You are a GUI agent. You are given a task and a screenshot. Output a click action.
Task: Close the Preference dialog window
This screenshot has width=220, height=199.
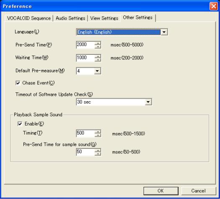[x=214, y=6]
